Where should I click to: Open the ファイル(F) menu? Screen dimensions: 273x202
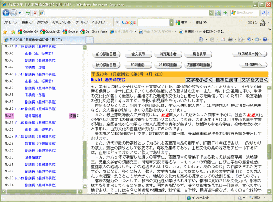(x=10, y=22)
